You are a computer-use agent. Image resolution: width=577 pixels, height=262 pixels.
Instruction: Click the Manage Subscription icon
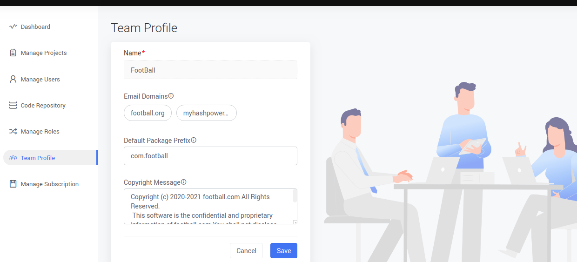coord(13,184)
